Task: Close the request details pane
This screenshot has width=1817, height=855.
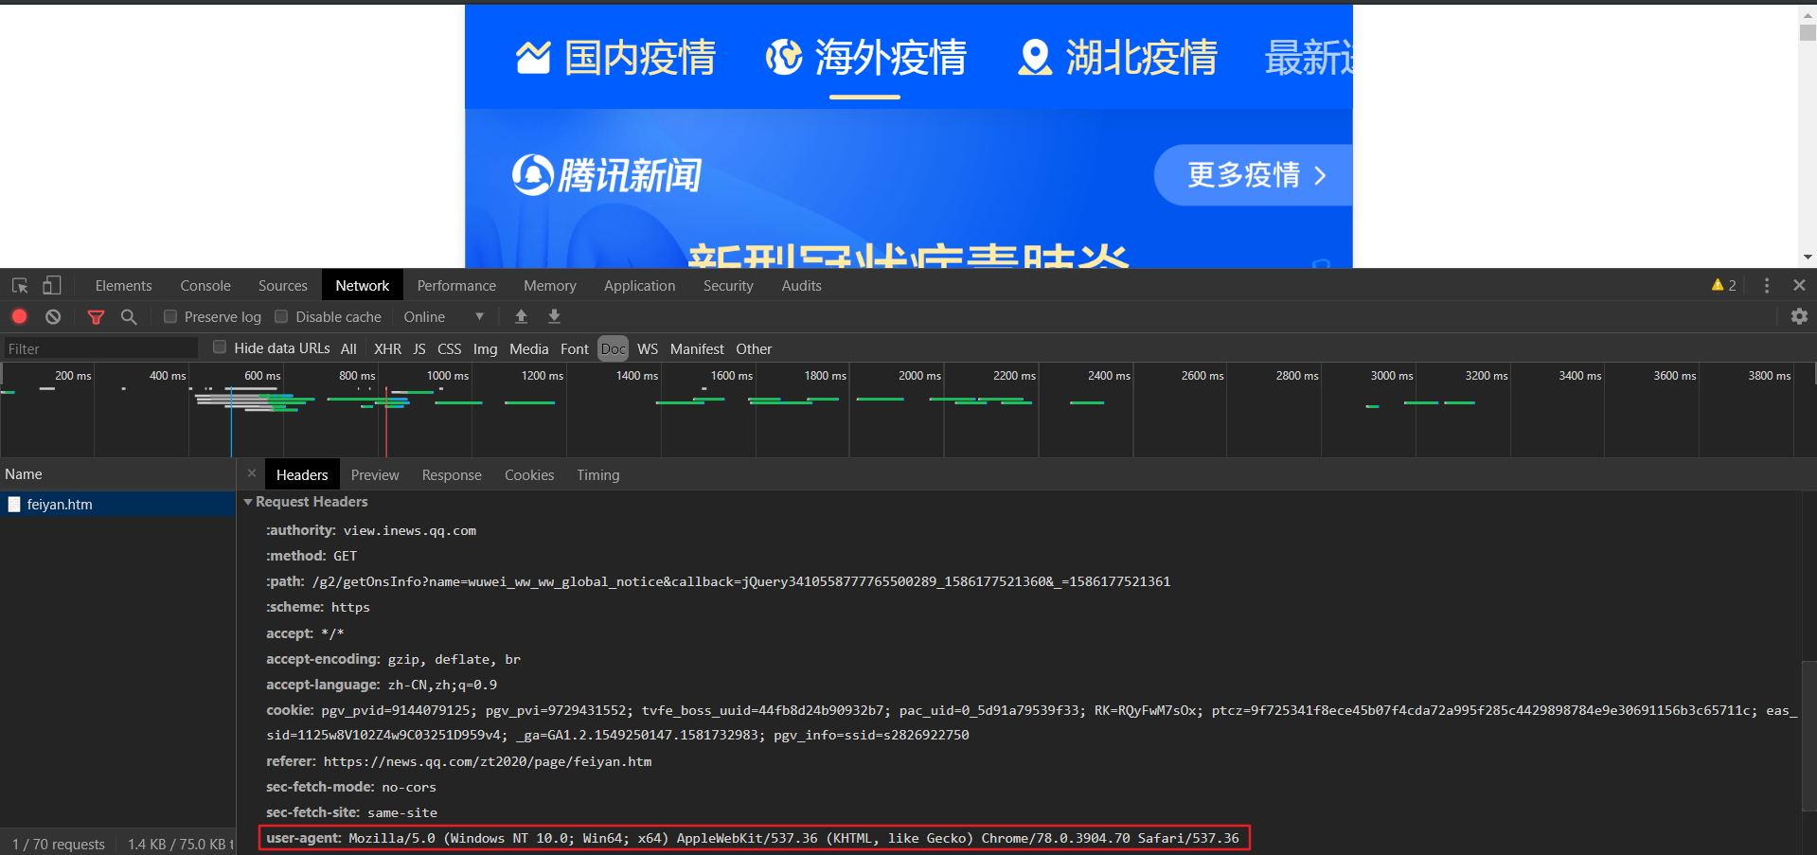Action: click(x=252, y=473)
